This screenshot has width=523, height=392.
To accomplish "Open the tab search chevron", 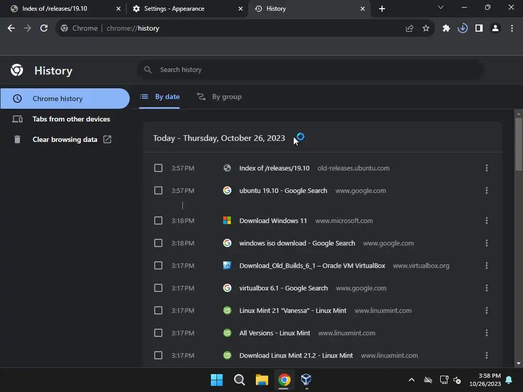I will 441,7.
